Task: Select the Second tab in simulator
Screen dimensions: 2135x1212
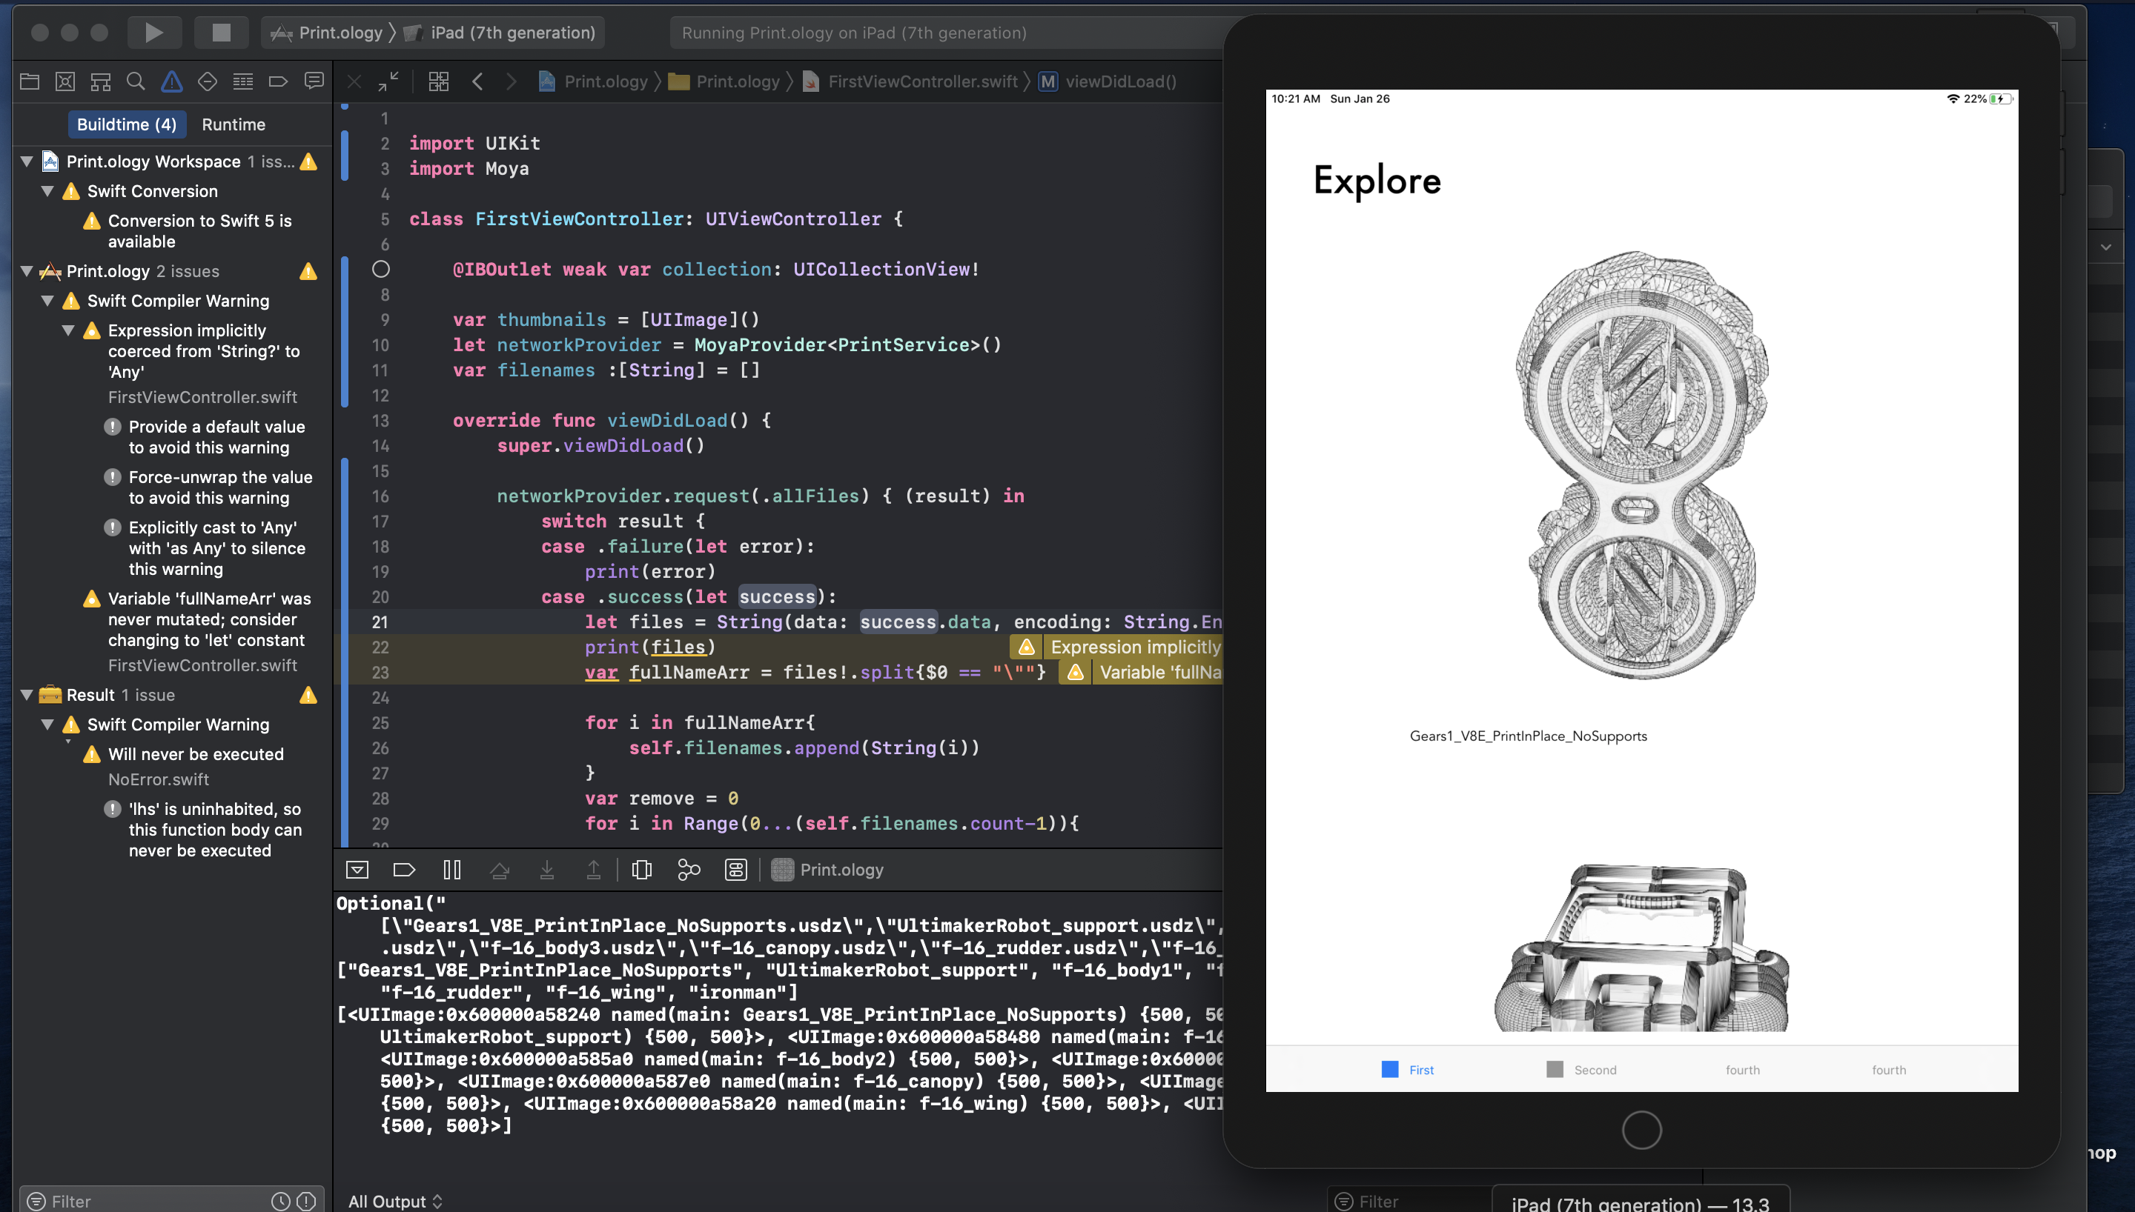Action: coord(1580,1070)
